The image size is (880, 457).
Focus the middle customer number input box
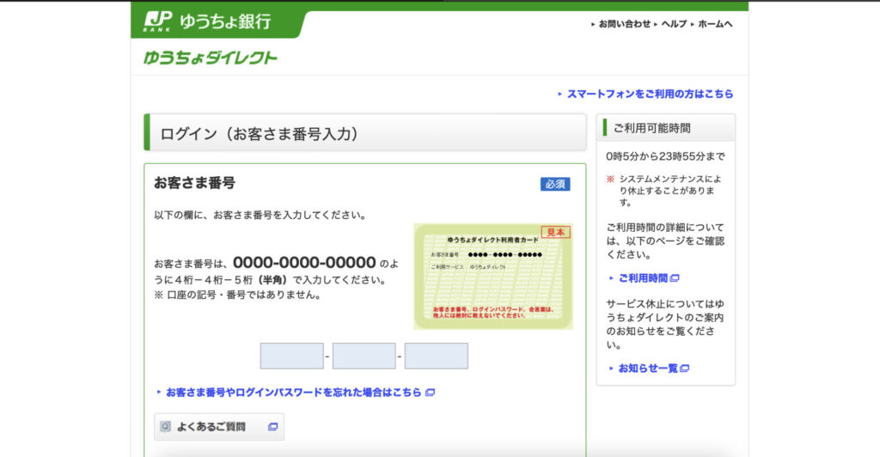[364, 356]
